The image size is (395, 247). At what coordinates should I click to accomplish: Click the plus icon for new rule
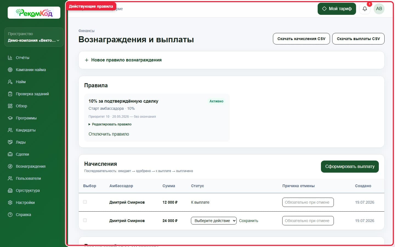coord(87,60)
